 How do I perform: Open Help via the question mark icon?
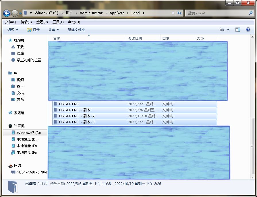coord(248,30)
